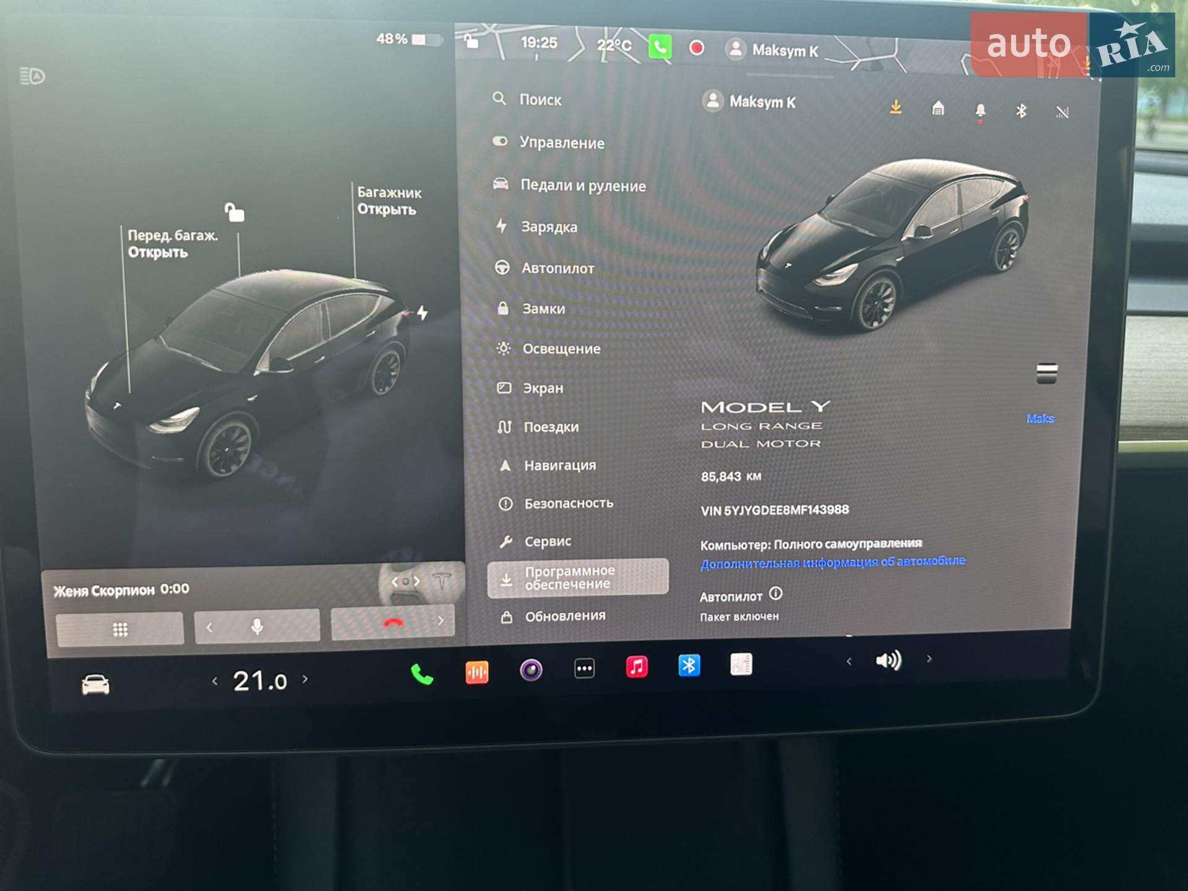Open the call keypad button
This screenshot has height=891, width=1188.
[120, 629]
